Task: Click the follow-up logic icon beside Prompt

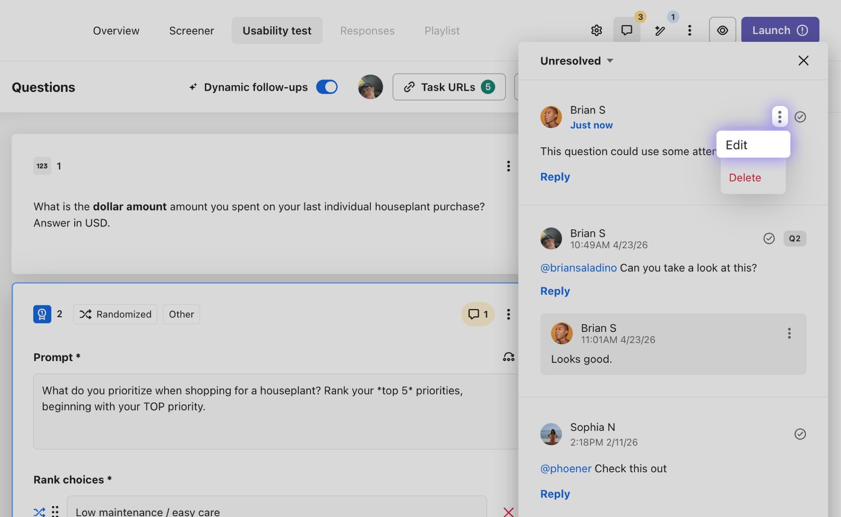Action: [508, 357]
